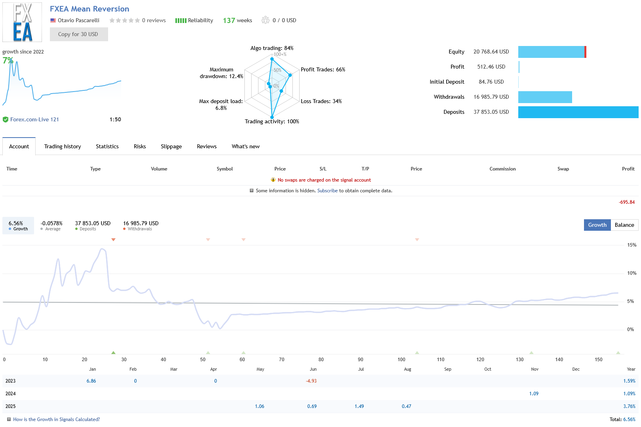Open the Risks tab
Image resolution: width=641 pixels, height=427 pixels.
(140, 146)
